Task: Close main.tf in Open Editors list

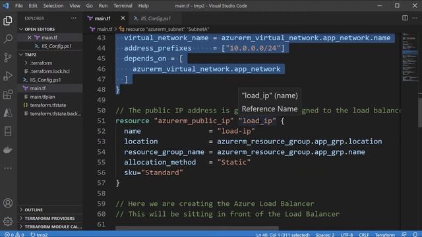Action: (x=29, y=38)
